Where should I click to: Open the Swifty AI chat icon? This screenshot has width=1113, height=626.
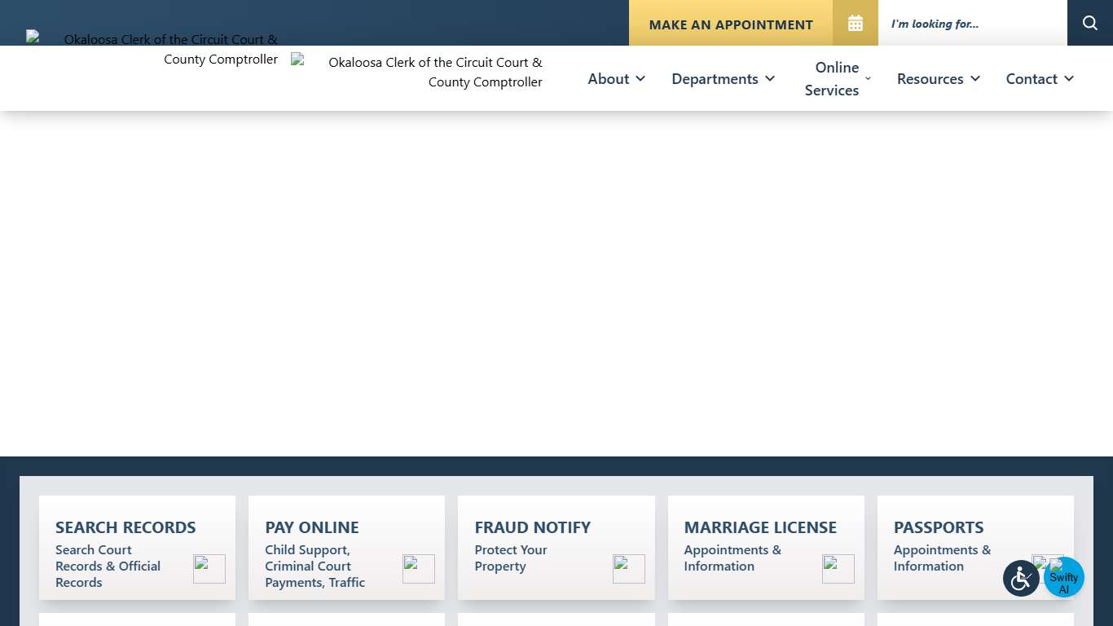(x=1064, y=578)
